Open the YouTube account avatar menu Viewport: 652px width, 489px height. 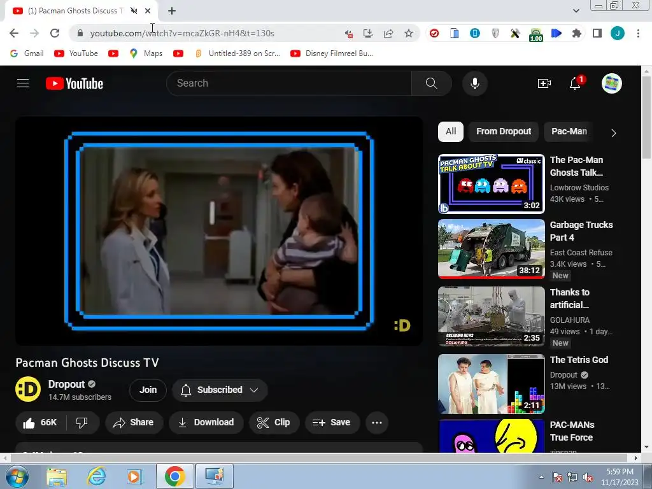coord(612,83)
